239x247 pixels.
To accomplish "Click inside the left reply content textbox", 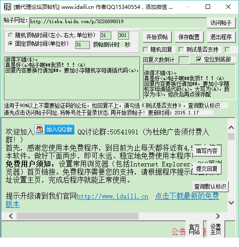I will tap(72, 78).
